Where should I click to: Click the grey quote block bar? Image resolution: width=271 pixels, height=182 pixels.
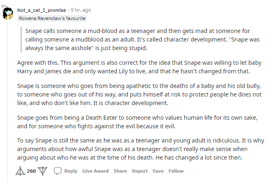[x=21, y=39]
